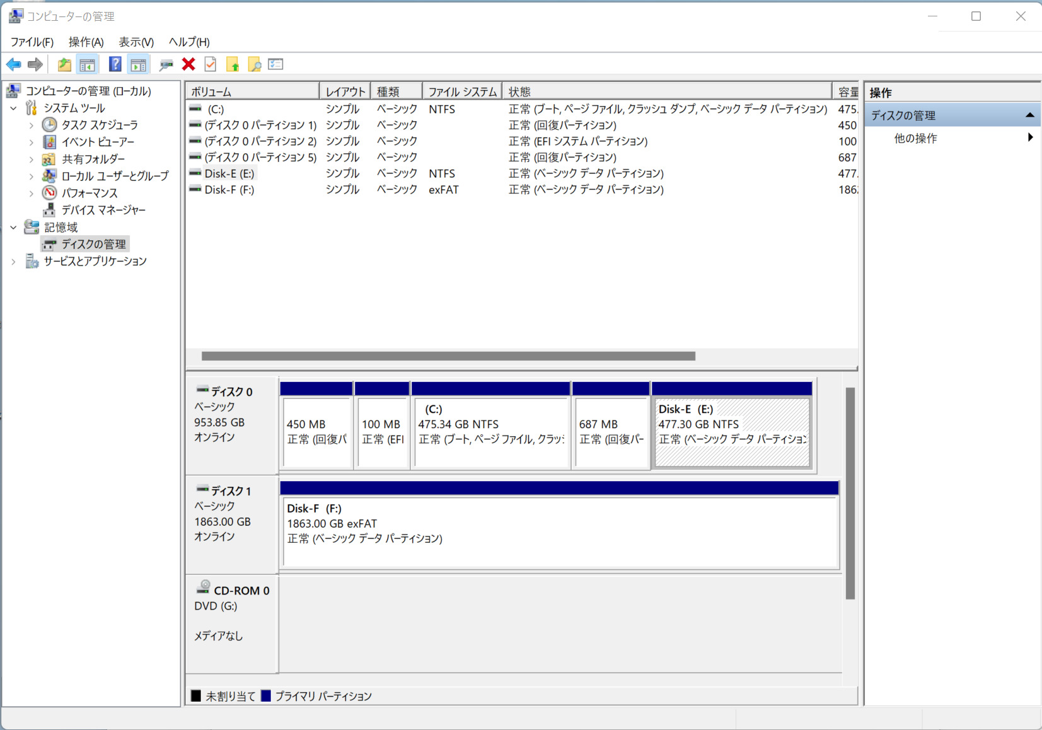The width and height of the screenshot is (1042, 730).
Task: Click the properties checkmark page icon
Action: click(x=211, y=64)
